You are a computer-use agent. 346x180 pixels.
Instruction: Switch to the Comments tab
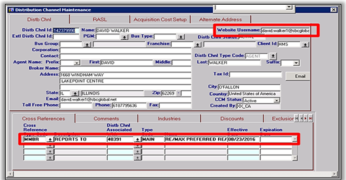pyautogui.click(x=106, y=119)
